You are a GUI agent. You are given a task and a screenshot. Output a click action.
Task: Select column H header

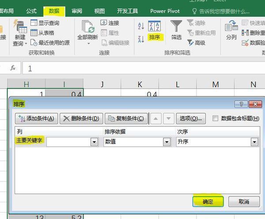26,84
